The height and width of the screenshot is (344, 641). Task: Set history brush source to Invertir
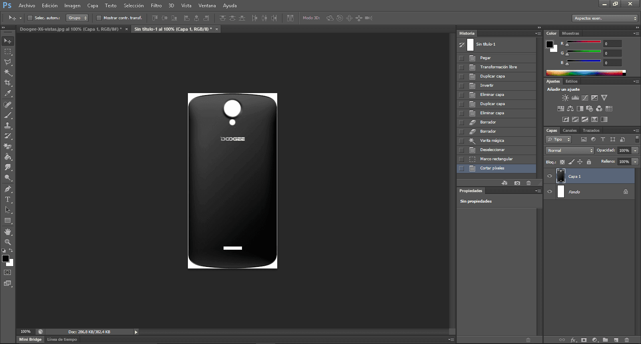pyautogui.click(x=462, y=86)
